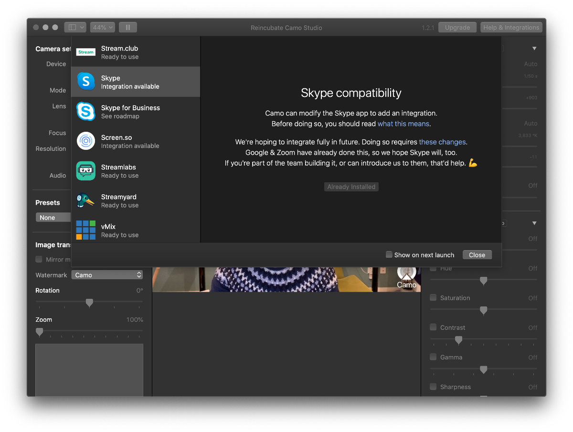Enable the Hue checkbox
The width and height of the screenshot is (573, 432).
point(433,268)
